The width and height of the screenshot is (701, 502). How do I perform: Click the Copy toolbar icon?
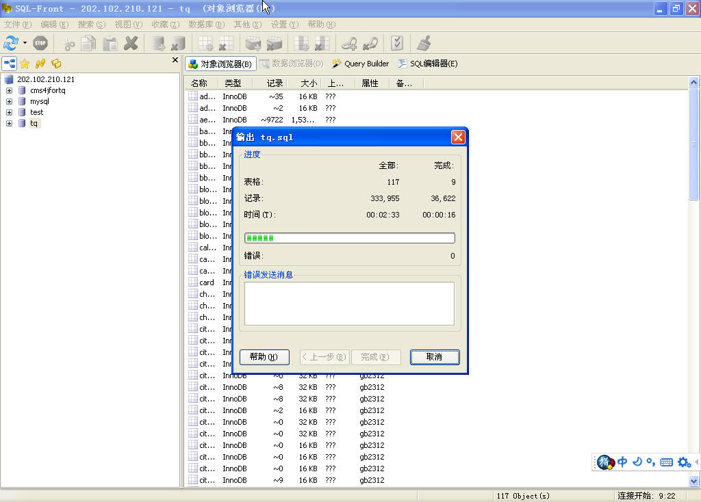click(x=88, y=43)
